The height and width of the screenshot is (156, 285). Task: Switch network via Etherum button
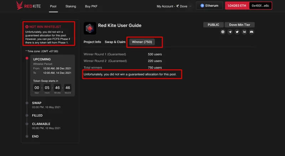pos(209,6)
